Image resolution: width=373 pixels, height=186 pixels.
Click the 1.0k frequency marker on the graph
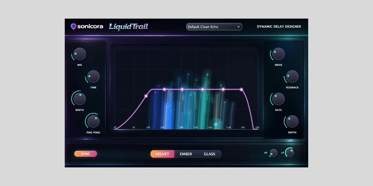[196, 127]
